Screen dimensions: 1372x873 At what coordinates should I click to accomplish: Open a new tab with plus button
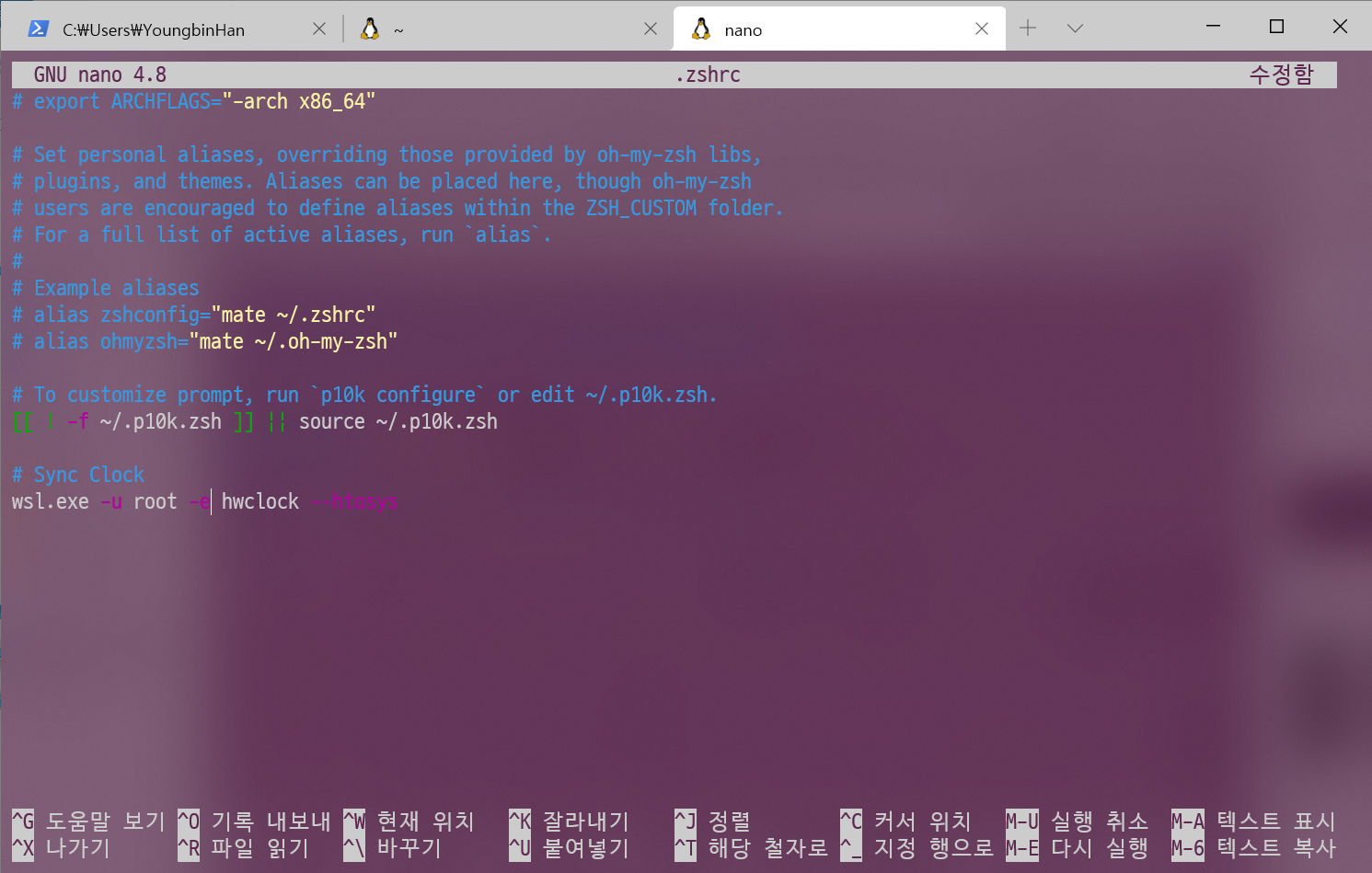[1028, 29]
